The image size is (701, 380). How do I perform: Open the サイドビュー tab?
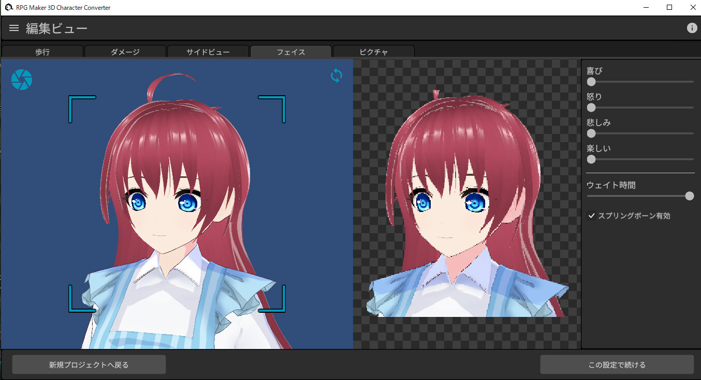[x=208, y=52]
